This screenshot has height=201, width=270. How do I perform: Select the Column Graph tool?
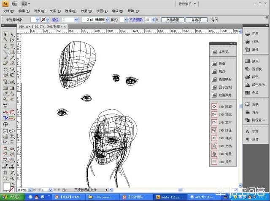pyautogui.click(x=12, y=82)
